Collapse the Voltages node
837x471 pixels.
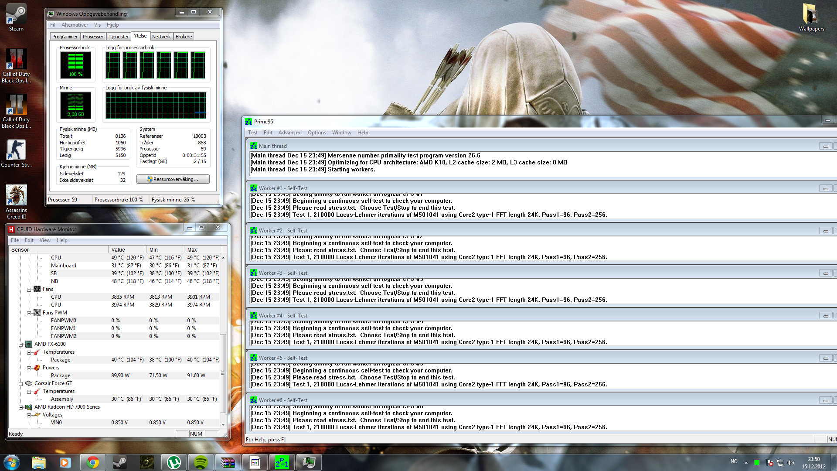click(29, 415)
